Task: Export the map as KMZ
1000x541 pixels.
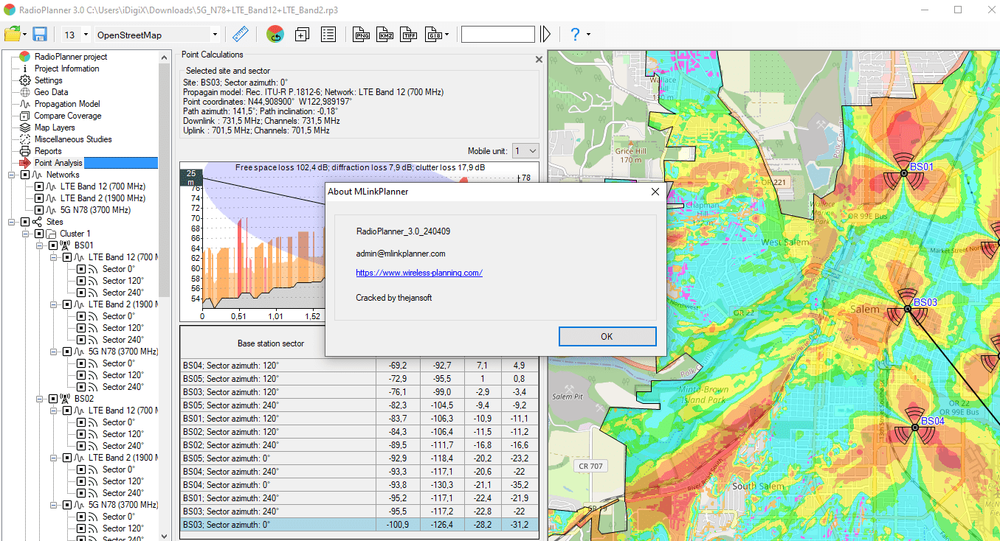Action: coord(385,34)
